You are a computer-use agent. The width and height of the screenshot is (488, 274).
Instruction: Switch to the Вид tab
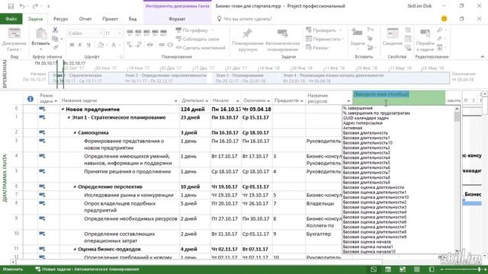pyautogui.click(x=133, y=19)
